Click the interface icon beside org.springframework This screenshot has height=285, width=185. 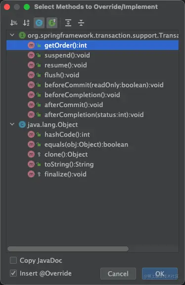pyautogui.click(x=22, y=35)
